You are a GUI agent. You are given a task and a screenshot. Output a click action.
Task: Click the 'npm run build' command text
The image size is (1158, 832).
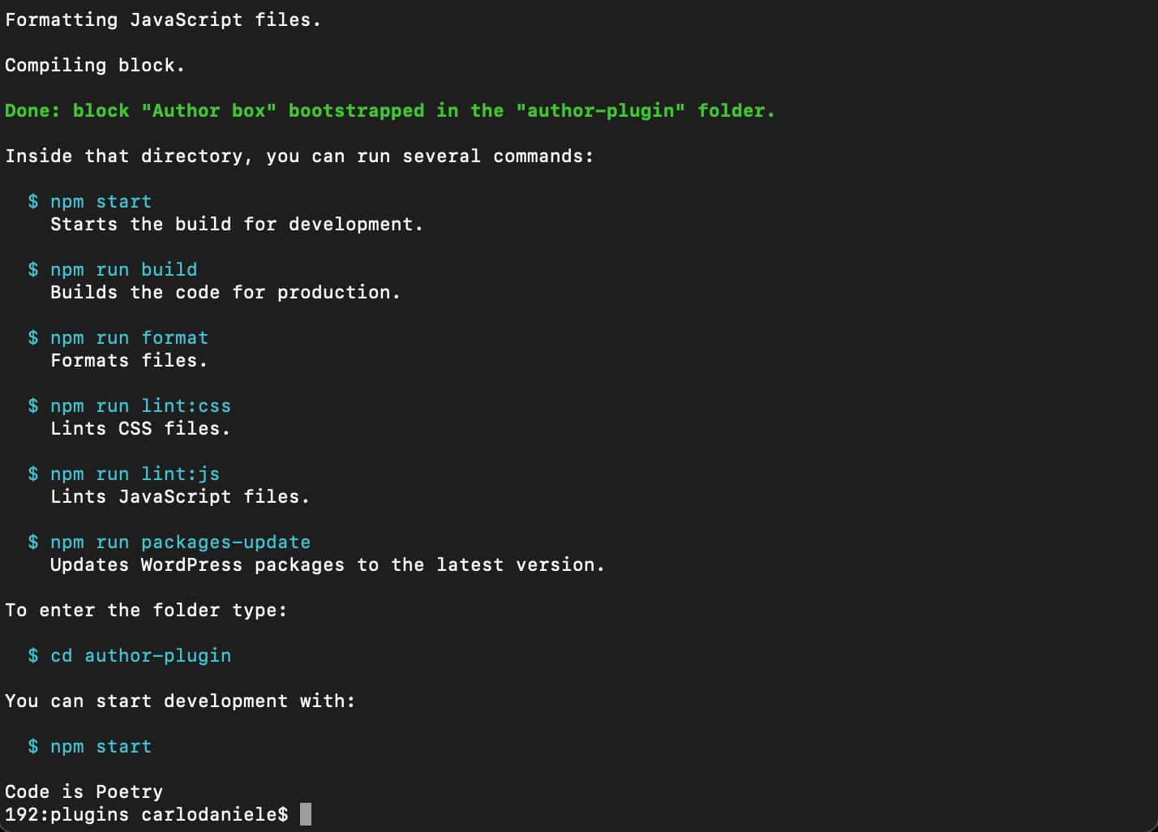tap(123, 269)
